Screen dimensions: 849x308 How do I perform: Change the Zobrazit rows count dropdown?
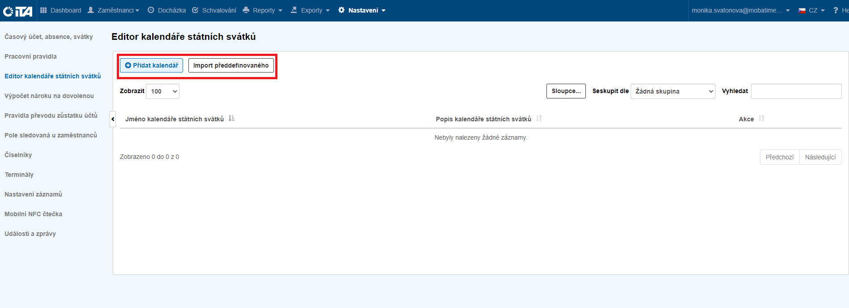[x=163, y=91]
